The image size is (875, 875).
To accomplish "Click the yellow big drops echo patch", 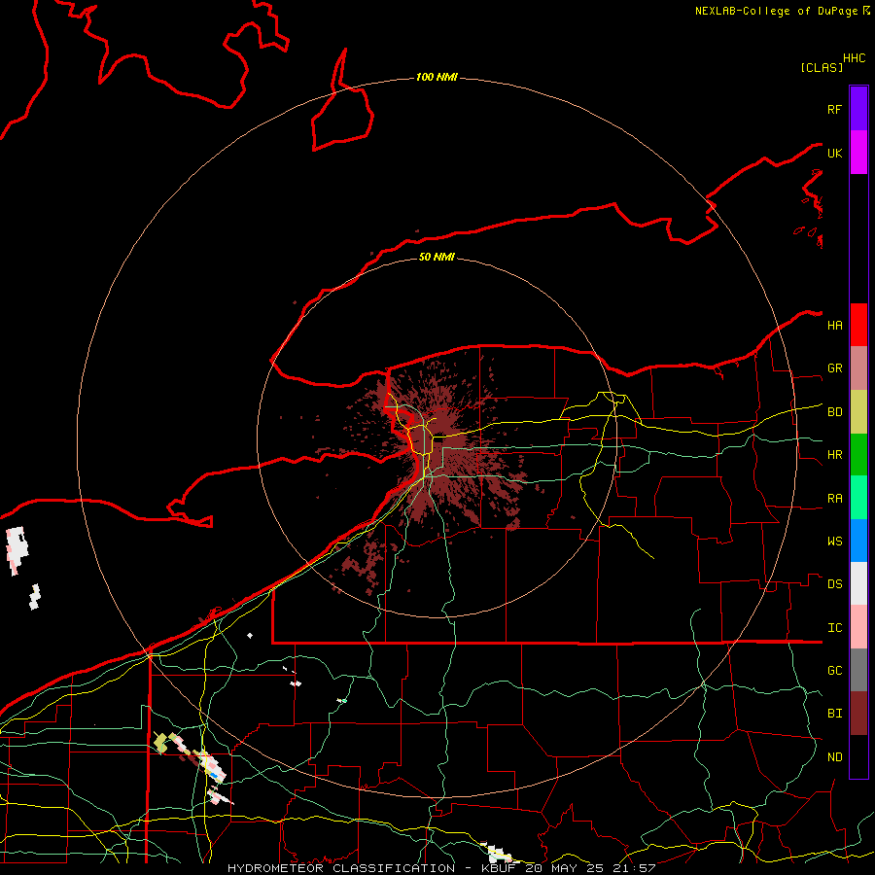I will [161, 743].
